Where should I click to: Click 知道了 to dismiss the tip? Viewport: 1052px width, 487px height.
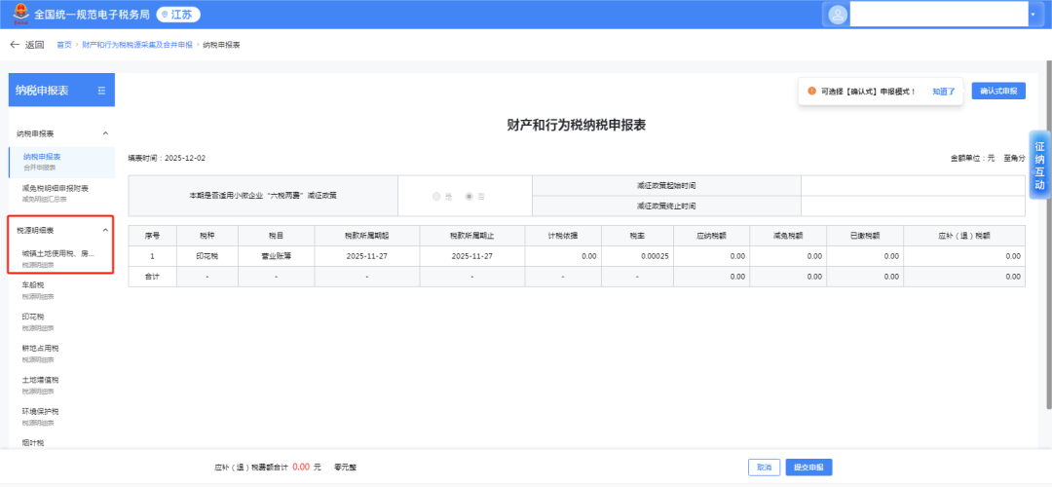click(943, 92)
